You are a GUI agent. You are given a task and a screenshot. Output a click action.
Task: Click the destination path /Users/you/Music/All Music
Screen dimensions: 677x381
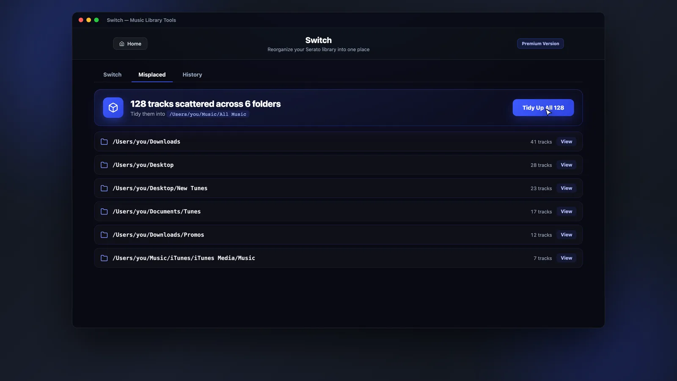[208, 114]
